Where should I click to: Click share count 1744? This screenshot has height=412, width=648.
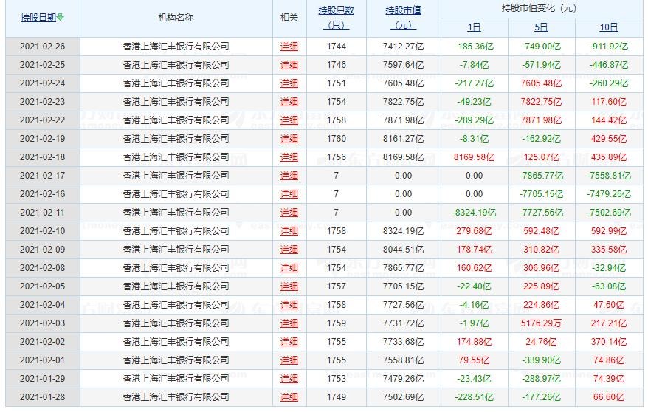point(336,47)
